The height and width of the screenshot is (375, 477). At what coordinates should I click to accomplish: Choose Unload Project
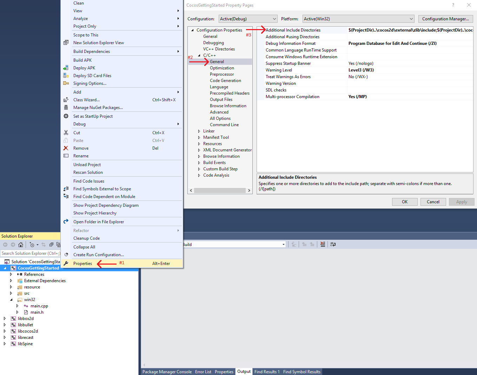click(122, 165)
